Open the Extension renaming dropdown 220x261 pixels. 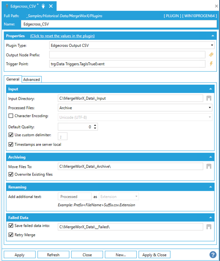click(x=136, y=196)
